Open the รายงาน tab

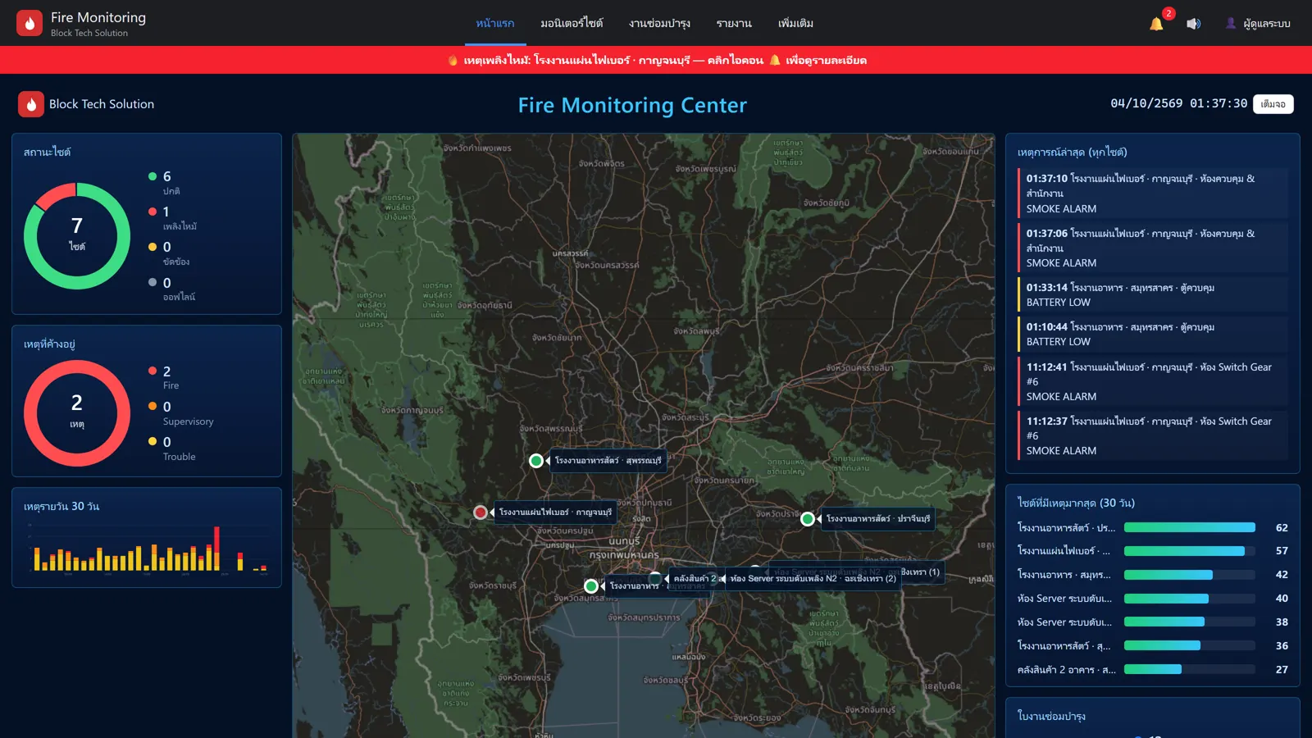[x=734, y=23]
